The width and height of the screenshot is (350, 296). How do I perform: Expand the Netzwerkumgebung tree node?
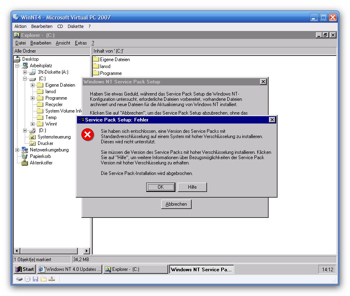tap(17, 150)
